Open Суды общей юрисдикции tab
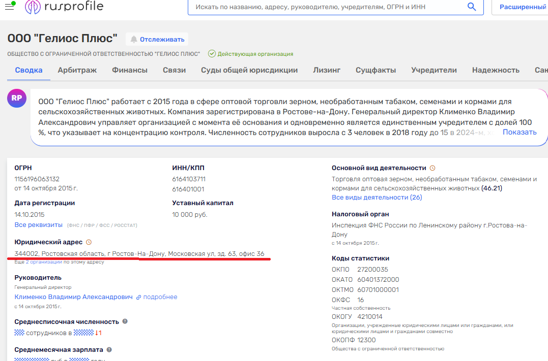The image size is (548, 361). click(249, 70)
